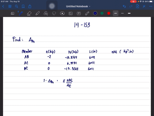The height and width of the screenshot is (116, 154).
Task: Tap the 'BC' member row label
Action: (x=26, y=68)
